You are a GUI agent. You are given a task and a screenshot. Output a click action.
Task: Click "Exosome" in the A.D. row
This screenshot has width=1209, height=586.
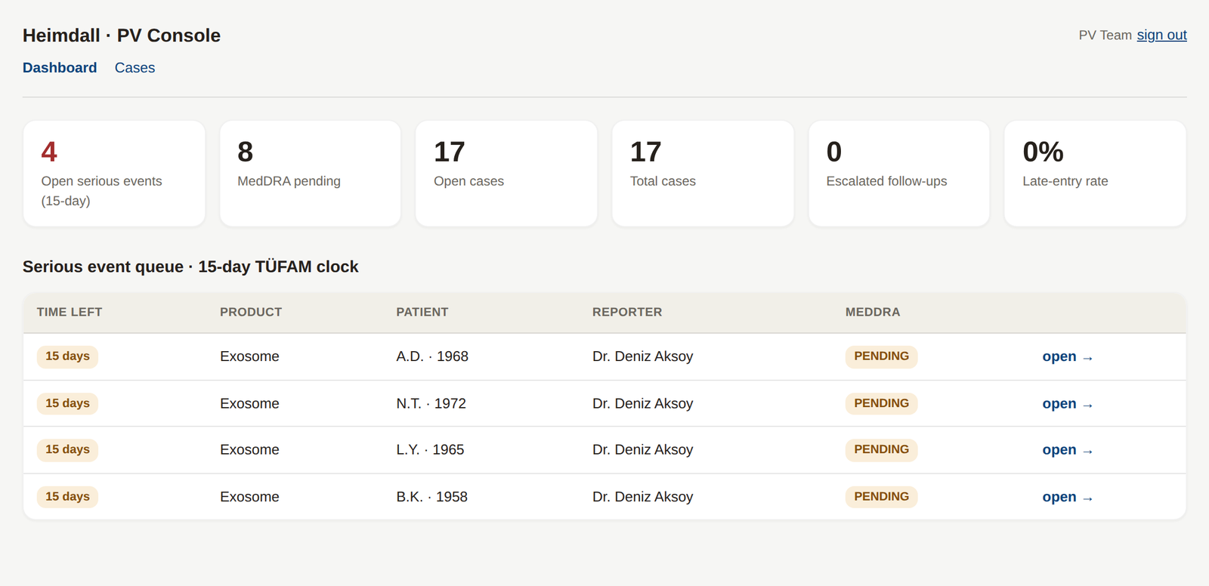(x=249, y=356)
